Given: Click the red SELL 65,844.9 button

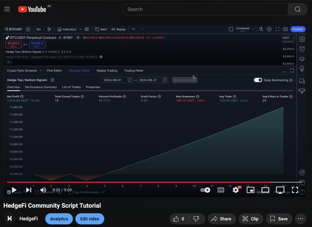Looking at the screenshot, I should (14, 44).
